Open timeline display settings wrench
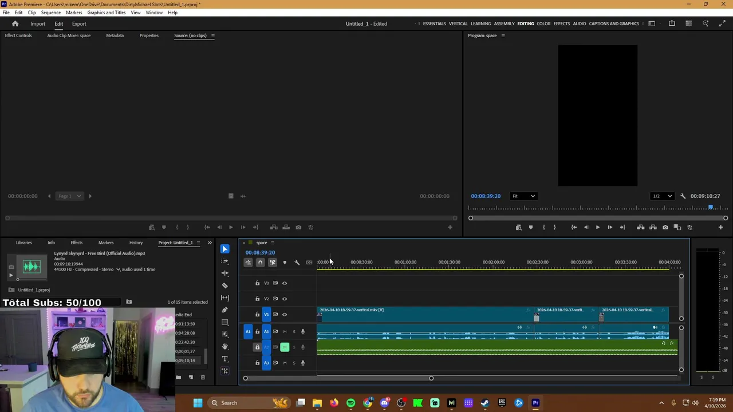 297,263
